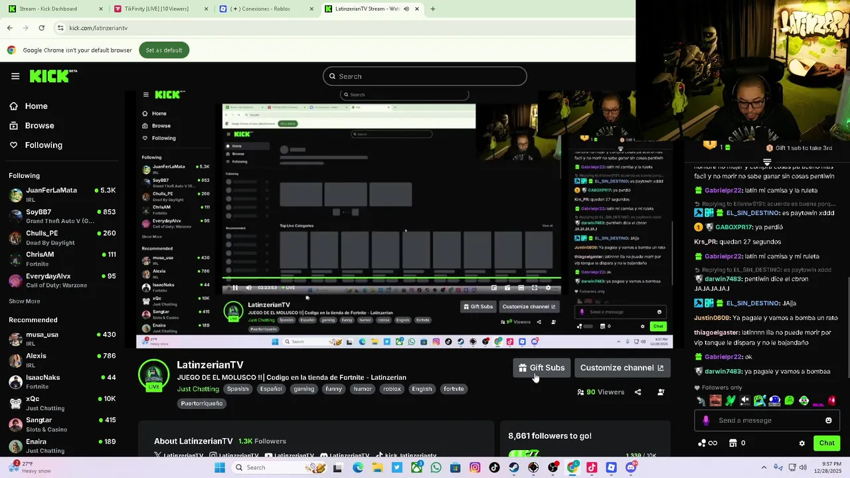Click the share stream icon
This screenshot has width=850, height=478.
click(x=637, y=392)
